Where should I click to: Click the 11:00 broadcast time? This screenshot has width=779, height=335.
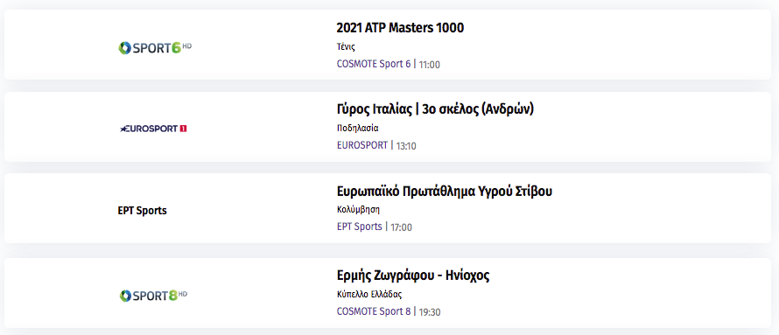(x=429, y=65)
